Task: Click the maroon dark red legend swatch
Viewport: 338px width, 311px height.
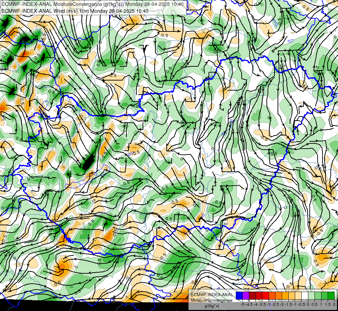Action: click(252, 296)
